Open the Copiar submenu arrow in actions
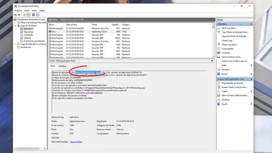 click(251, 91)
